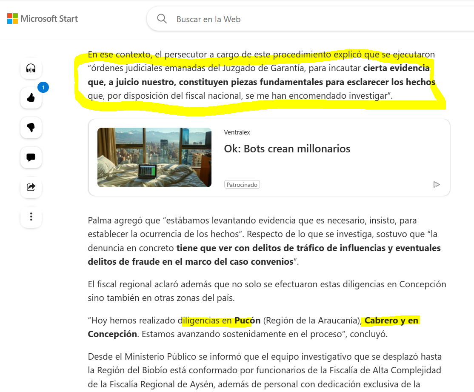The image size is (474, 392).
Task: Click the Patrocinado label
Action: 242,184
